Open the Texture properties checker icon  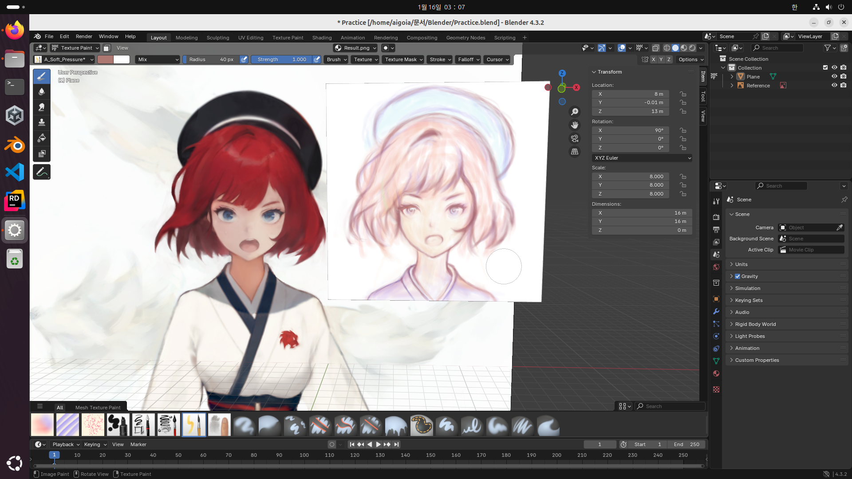click(x=716, y=389)
